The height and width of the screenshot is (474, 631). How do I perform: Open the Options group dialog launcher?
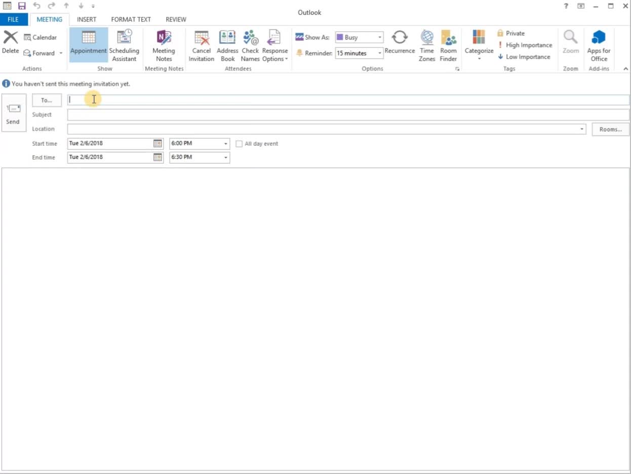click(x=457, y=69)
